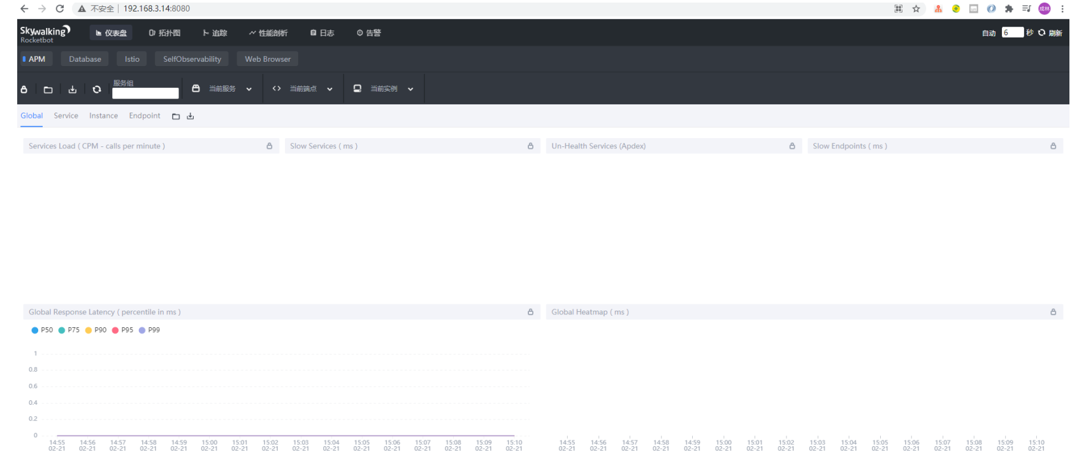This screenshot has height=464, width=1086.
Task: Open the media control playlist icon
Action: point(1027,9)
